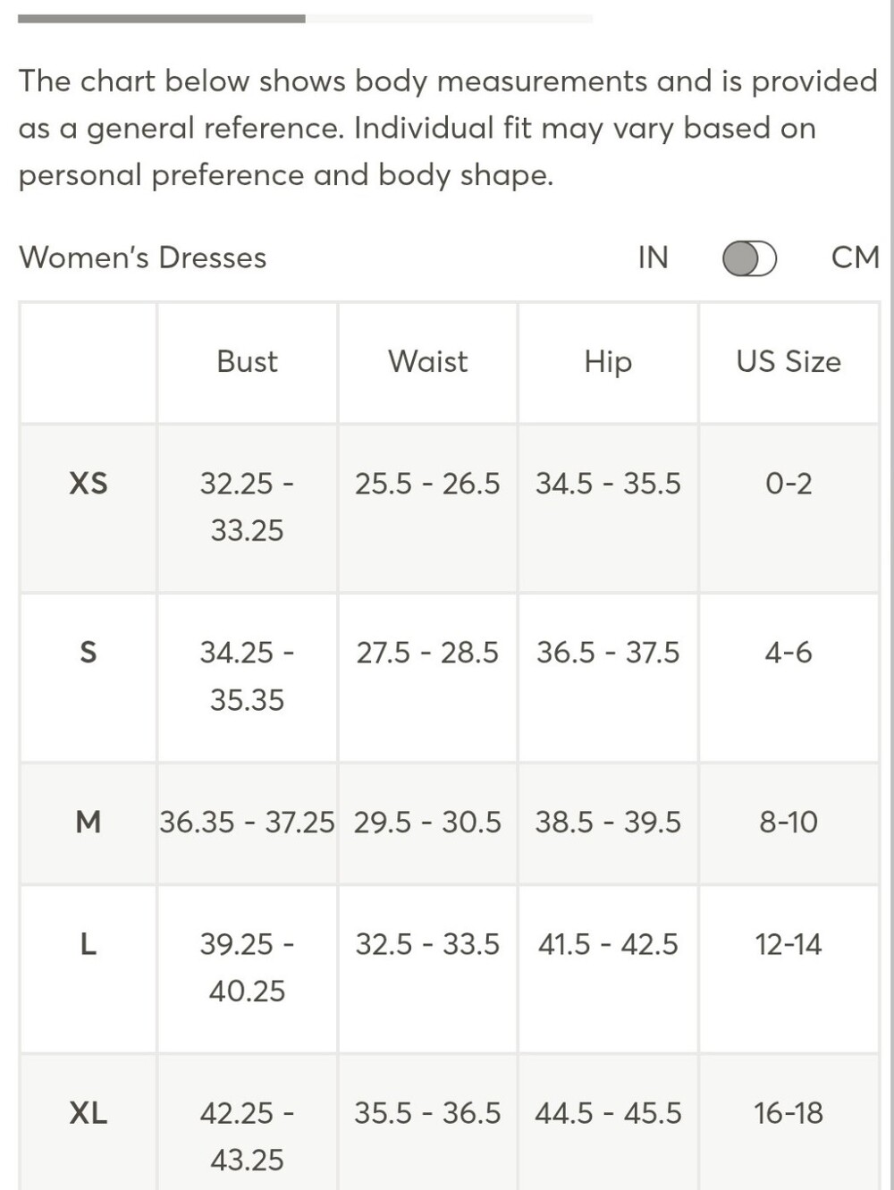894x1190 pixels.
Task: Select the M size row label
Action: (89, 822)
